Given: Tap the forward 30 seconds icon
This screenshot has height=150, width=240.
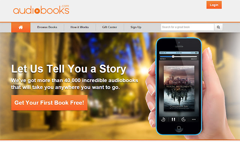Looking at the screenshot, I should [183, 119].
